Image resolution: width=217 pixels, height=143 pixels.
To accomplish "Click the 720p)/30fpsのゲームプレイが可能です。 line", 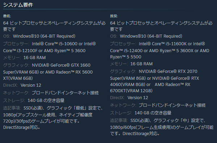I will tap(42, 121).
